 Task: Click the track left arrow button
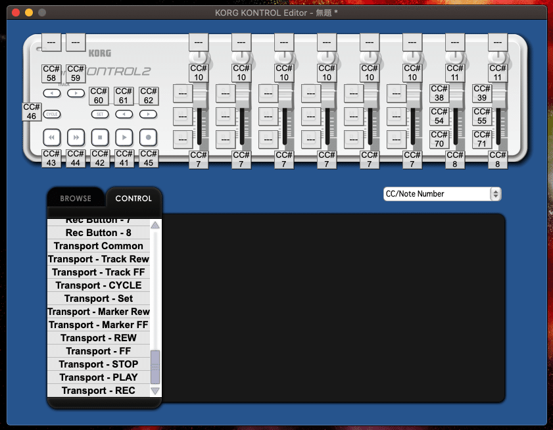pos(52,93)
